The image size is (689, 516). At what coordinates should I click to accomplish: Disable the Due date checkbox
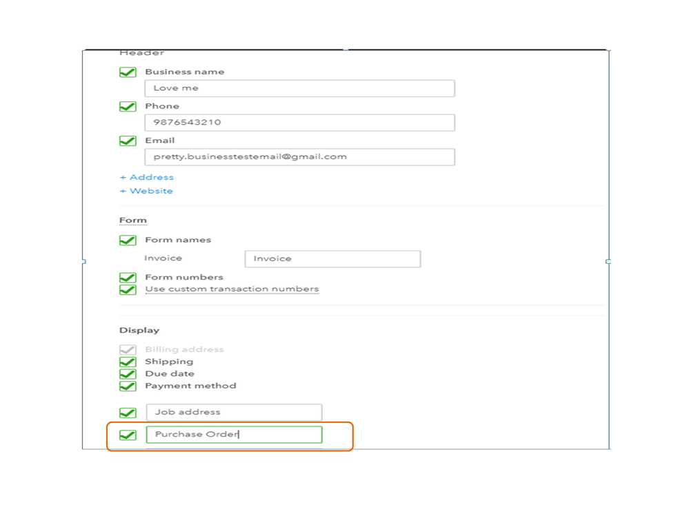[128, 374]
